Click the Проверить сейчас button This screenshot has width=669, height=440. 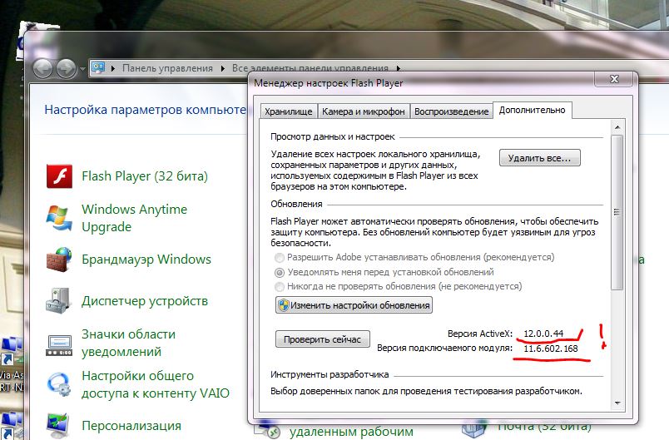tap(323, 339)
